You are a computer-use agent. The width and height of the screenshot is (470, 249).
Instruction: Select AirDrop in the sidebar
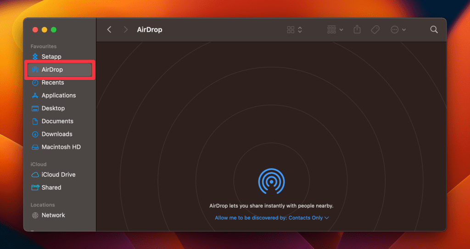[x=52, y=70]
